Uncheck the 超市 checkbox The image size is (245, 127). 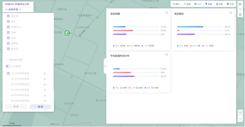pyautogui.click(x=8, y=38)
